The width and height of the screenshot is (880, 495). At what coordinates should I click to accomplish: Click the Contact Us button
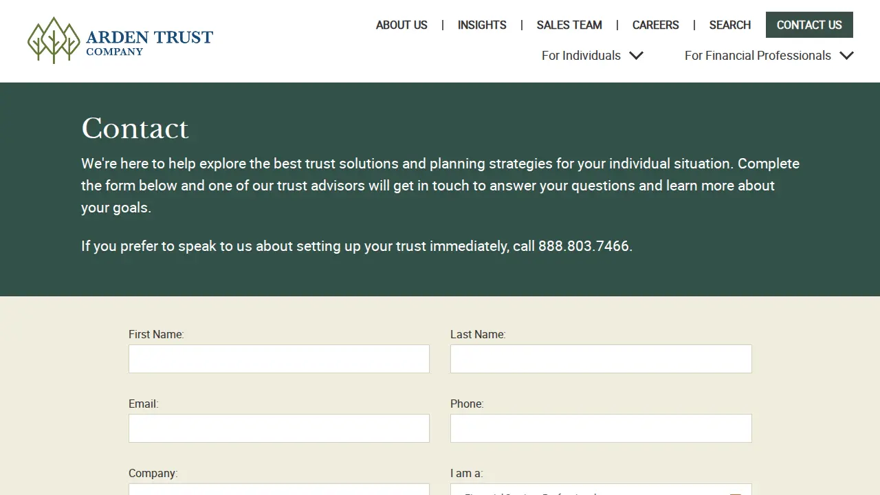click(x=809, y=25)
